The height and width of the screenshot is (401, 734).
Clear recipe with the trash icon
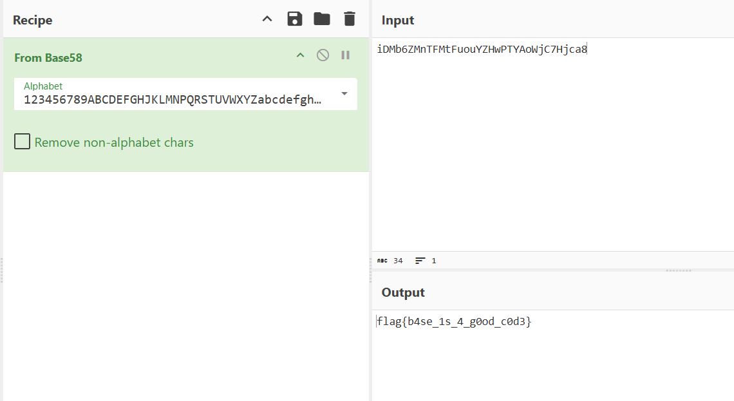click(x=349, y=19)
